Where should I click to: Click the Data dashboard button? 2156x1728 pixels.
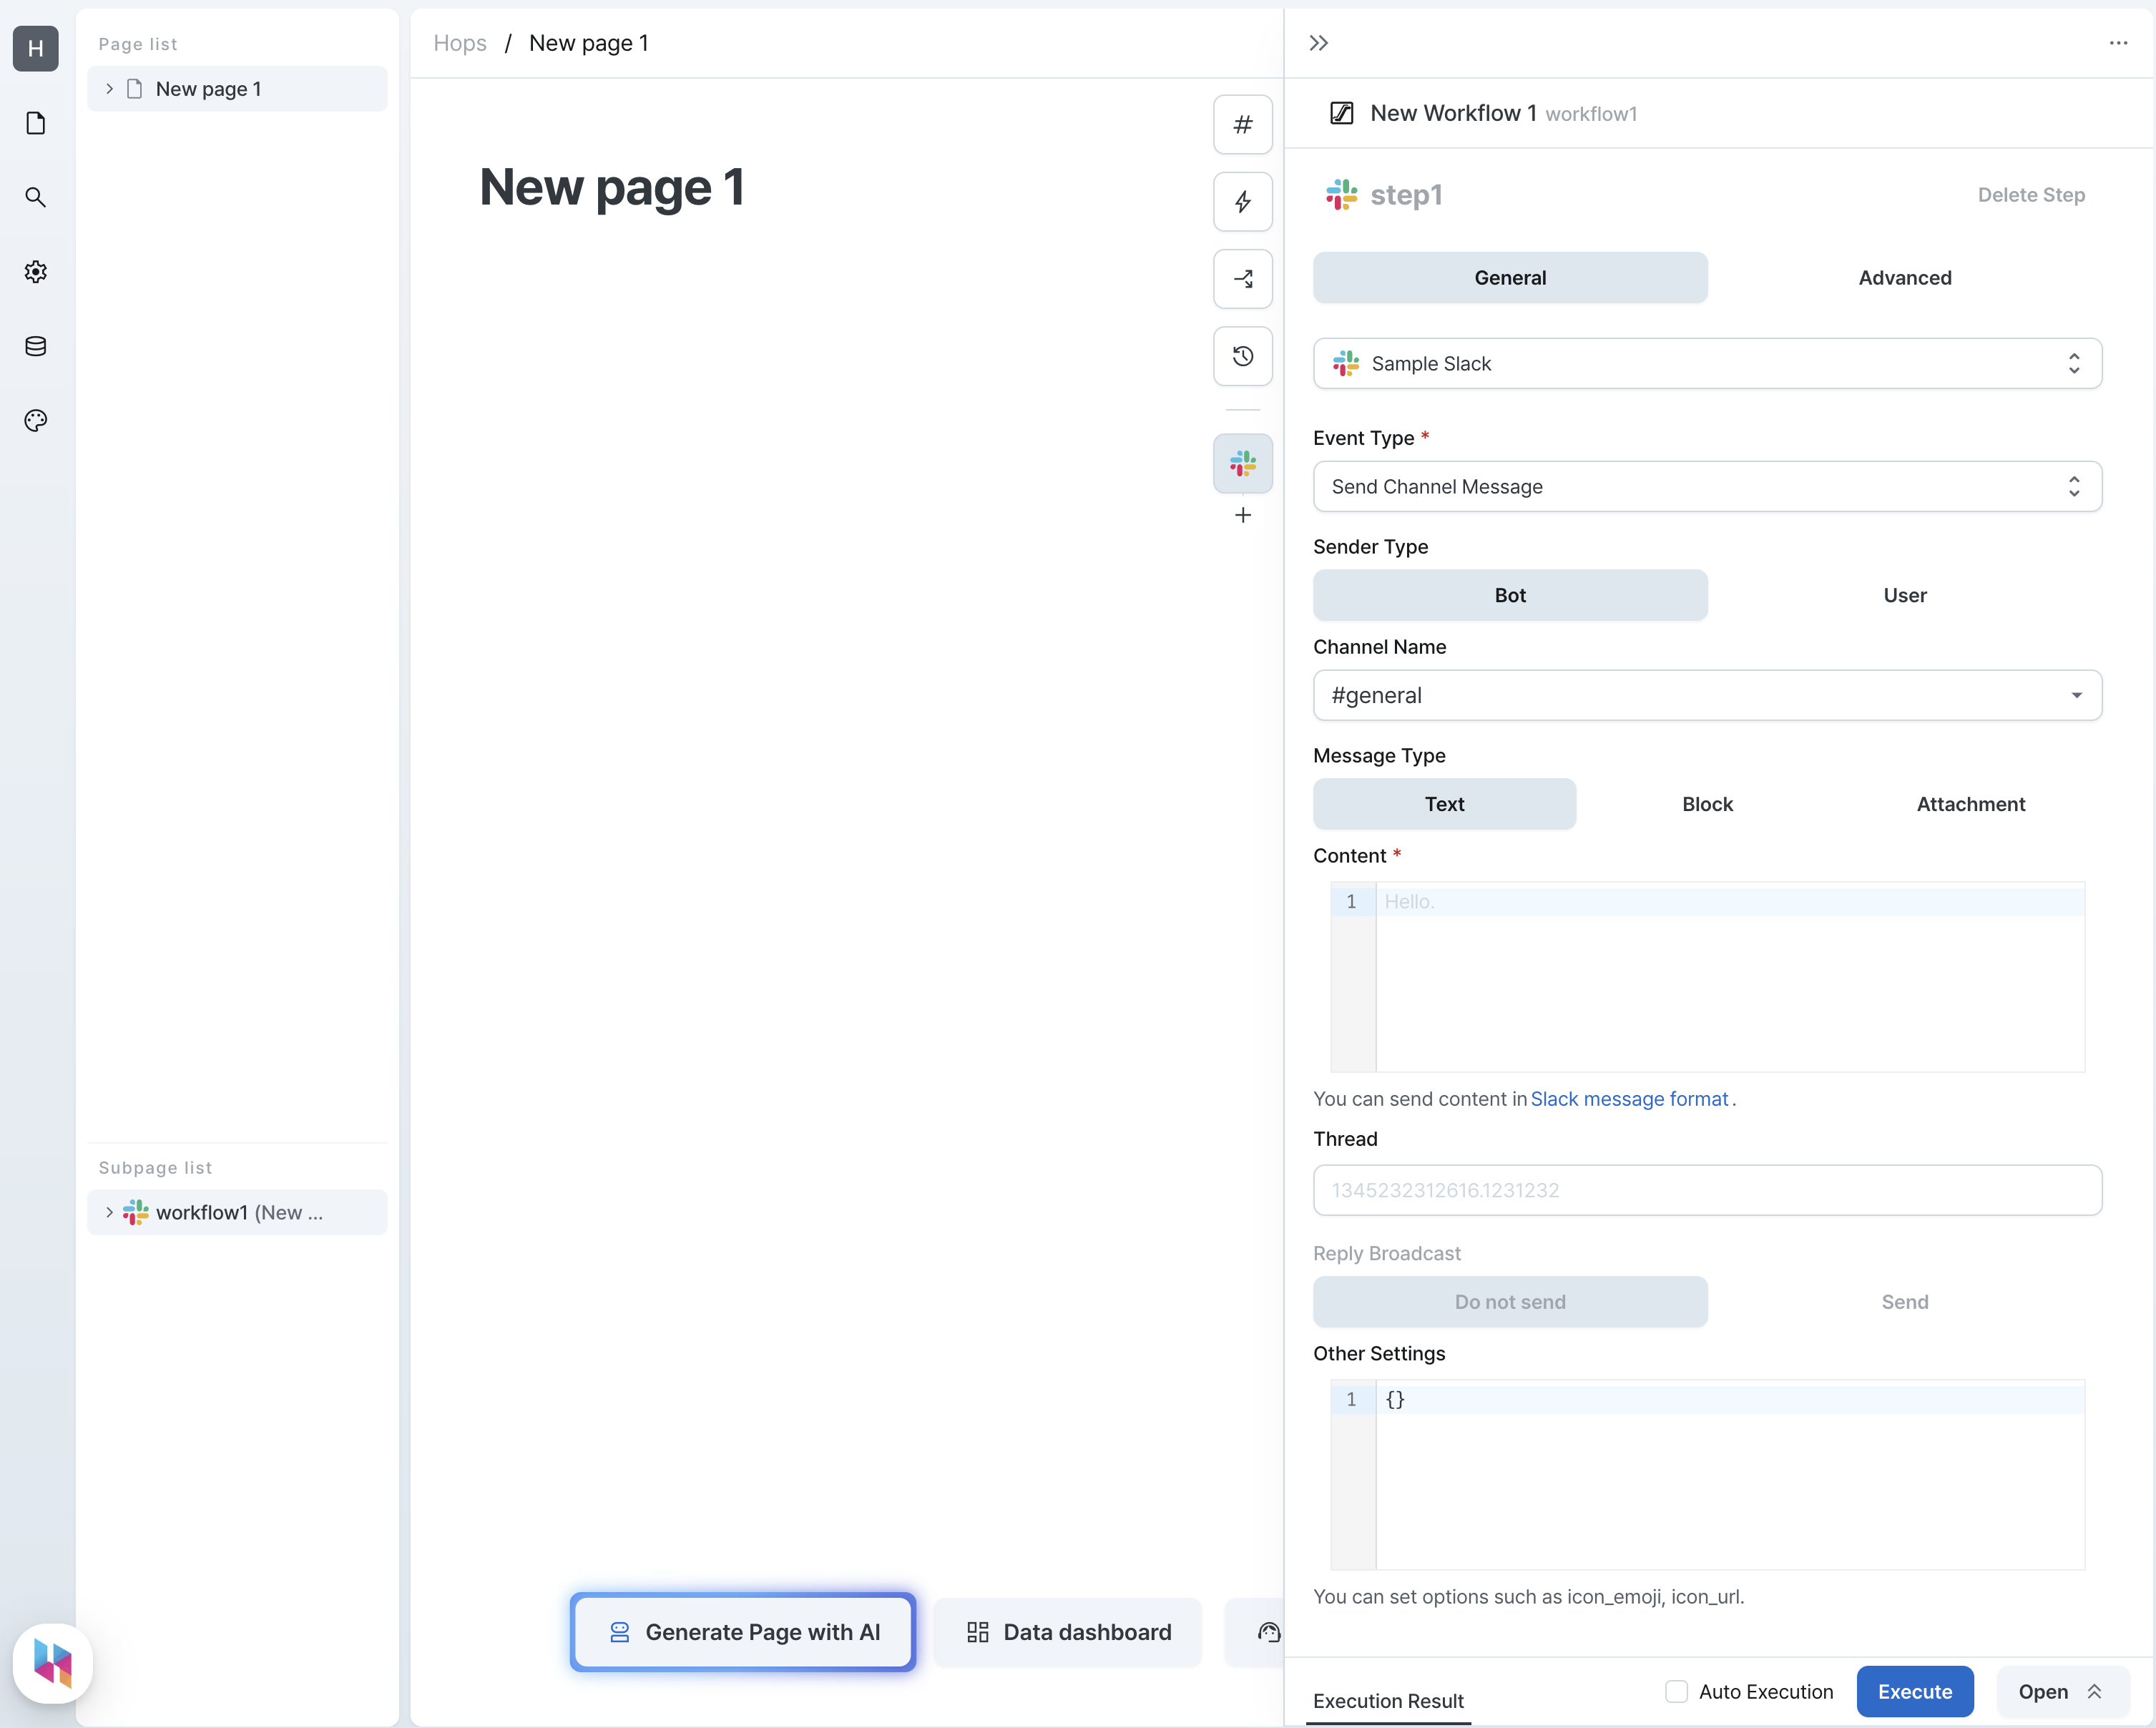[1067, 1632]
